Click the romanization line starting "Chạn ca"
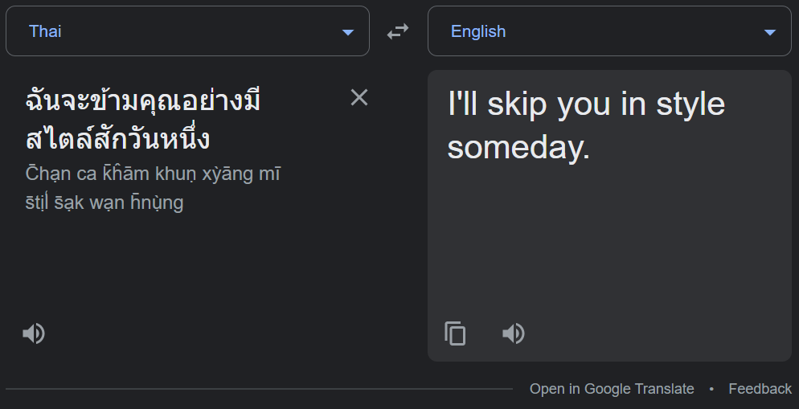This screenshot has height=409, width=799. point(153,174)
